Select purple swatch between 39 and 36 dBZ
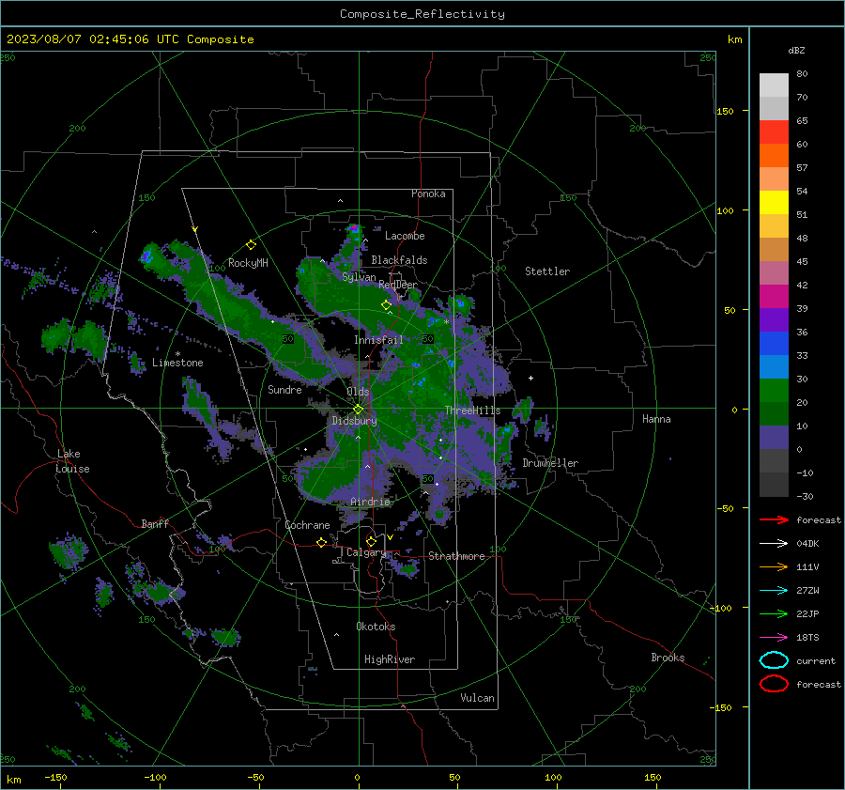 [774, 320]
